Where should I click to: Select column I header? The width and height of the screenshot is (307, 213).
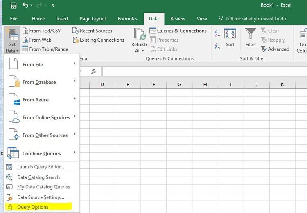[x=231, y=85]
